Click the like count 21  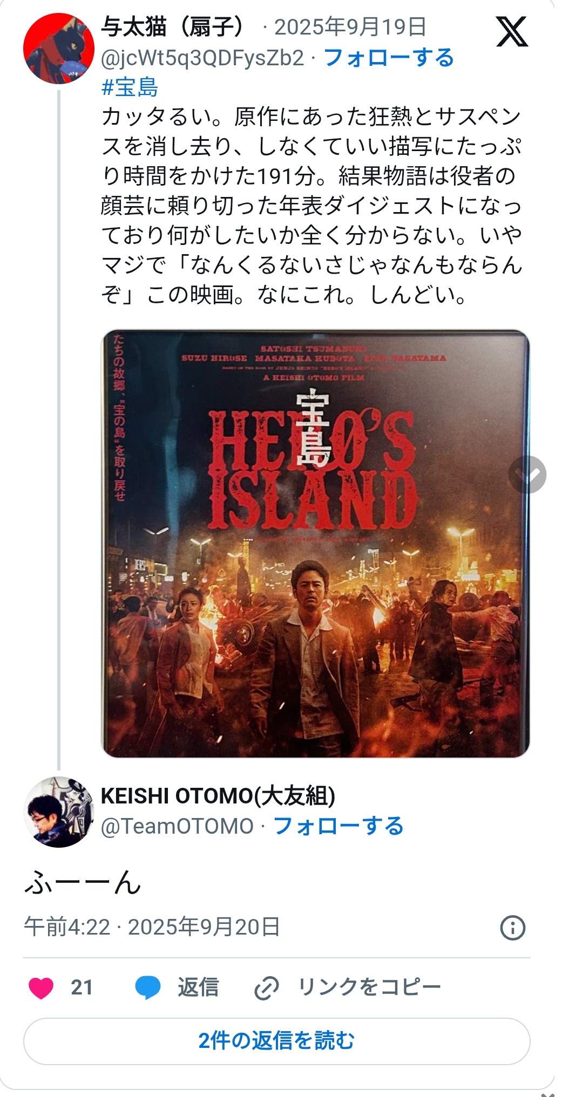coord(82,987)
